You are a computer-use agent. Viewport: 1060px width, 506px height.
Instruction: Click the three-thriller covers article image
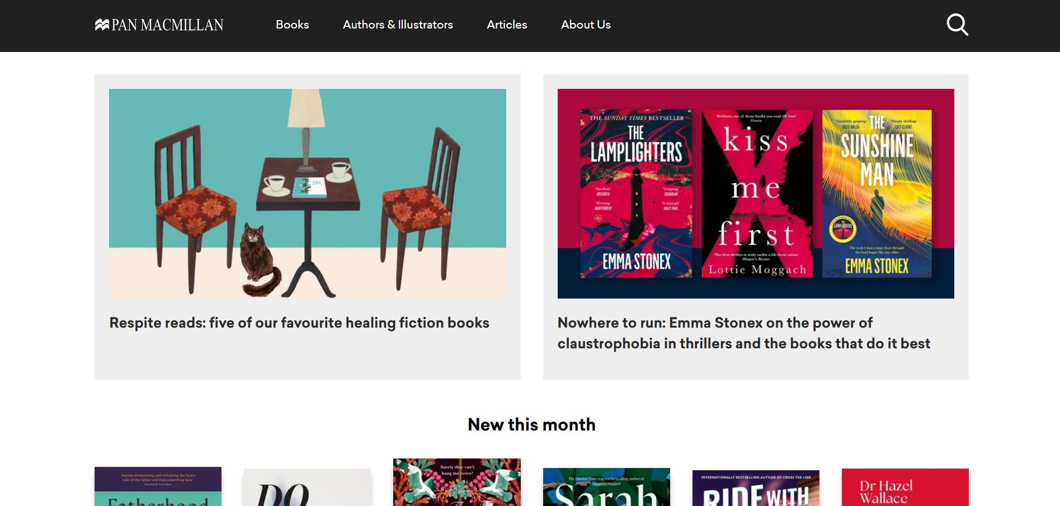tap(756, 193)
